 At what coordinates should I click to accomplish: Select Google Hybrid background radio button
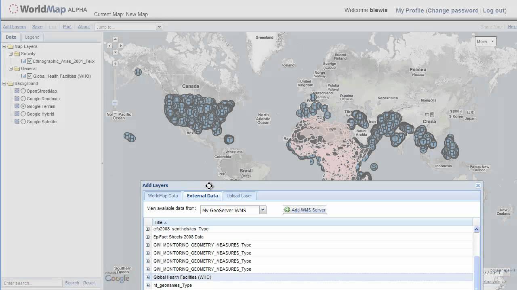pos(23,114)
